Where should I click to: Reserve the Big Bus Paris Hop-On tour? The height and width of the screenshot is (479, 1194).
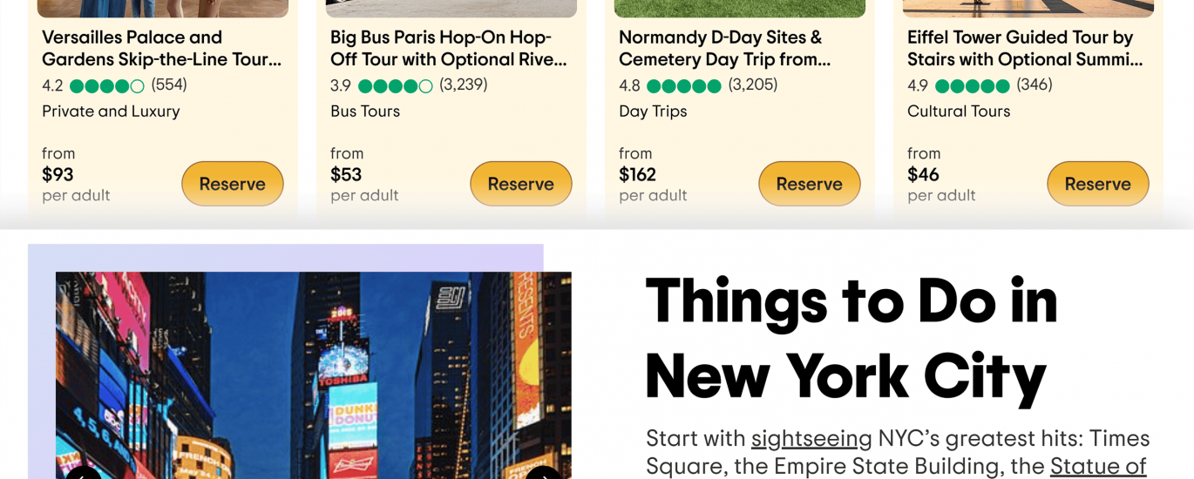[520, 184]
